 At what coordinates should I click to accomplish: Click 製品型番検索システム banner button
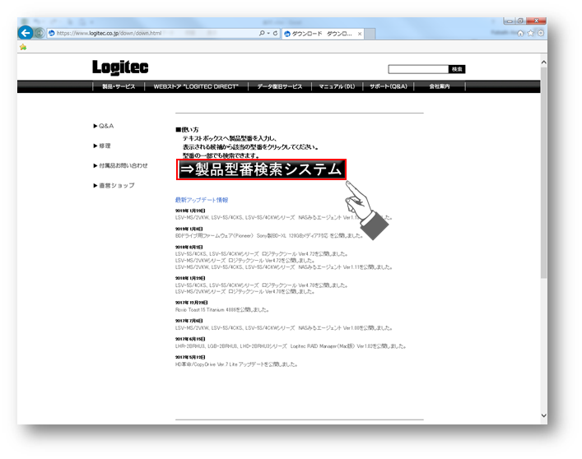(261, 169)
